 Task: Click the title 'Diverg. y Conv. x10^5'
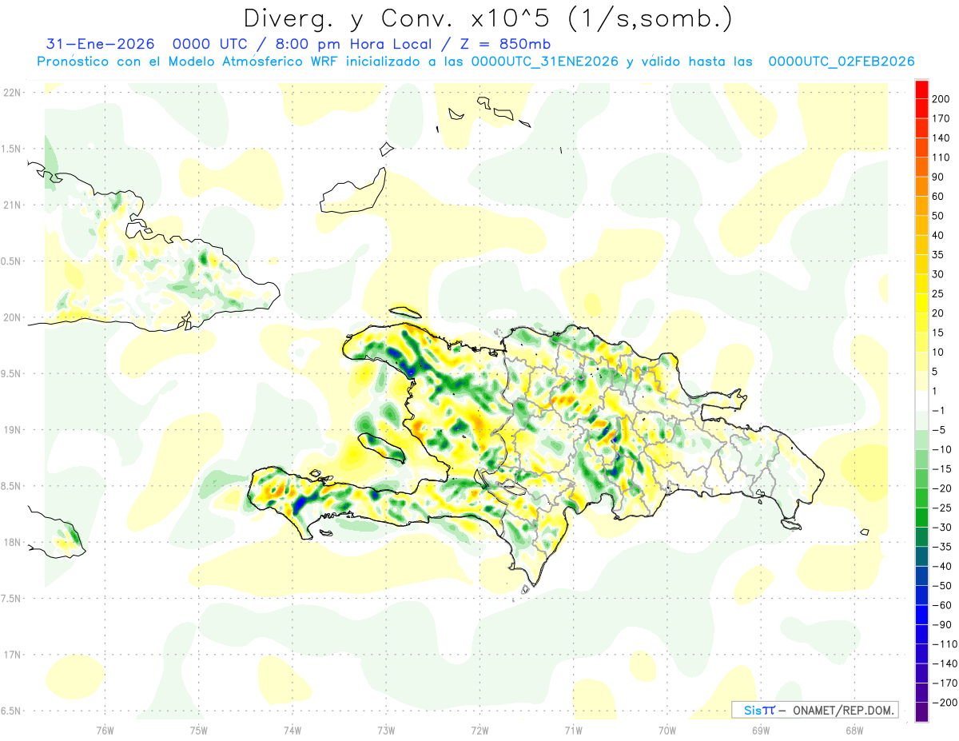click(398, 18)
